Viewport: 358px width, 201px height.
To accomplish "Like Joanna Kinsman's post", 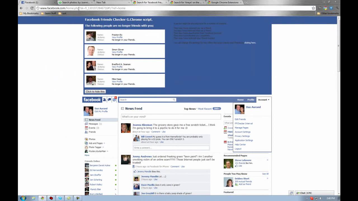I will [x=164, y=132].
